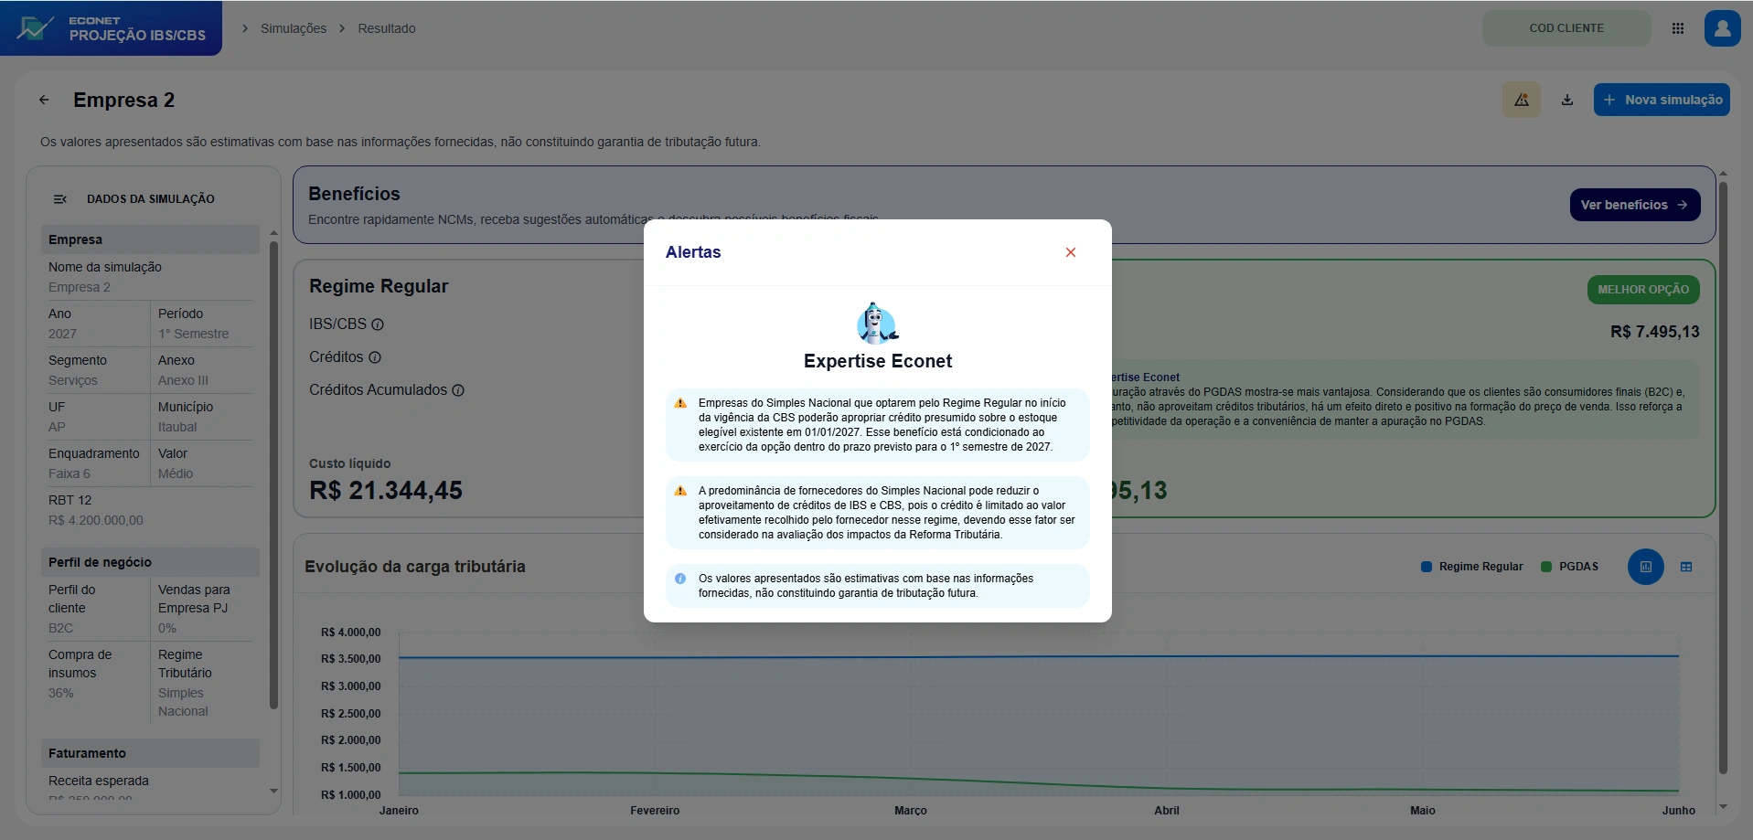Go back with the arrow next to Empresa 2
The width and height of the screenshot is (1753, 840).
pos(44,100)
